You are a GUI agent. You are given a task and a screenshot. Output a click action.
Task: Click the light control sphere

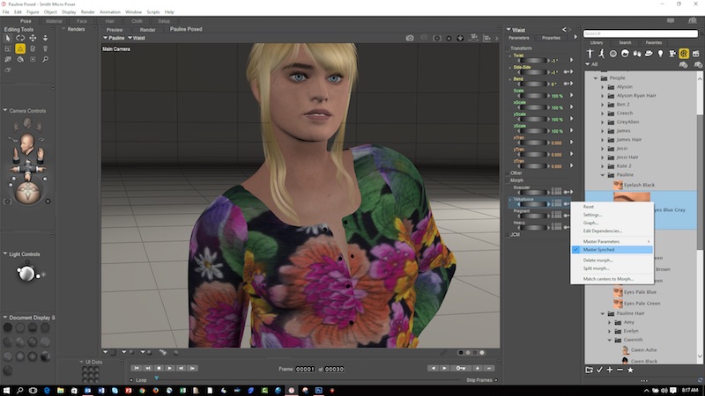(26, 273)
